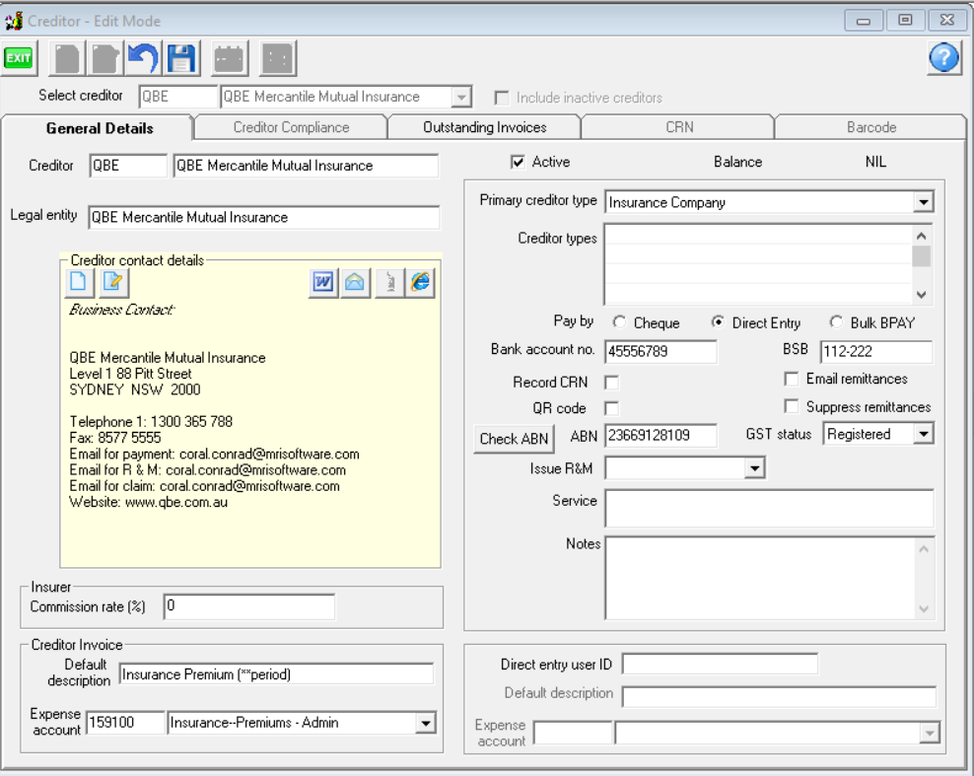
Task: Select the Cheque pay option
Action: tap(619, 322)
